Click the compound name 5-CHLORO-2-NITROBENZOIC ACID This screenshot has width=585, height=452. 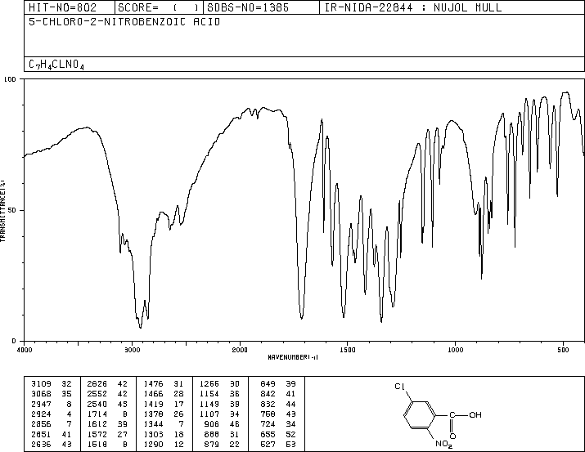click(124, 22)
